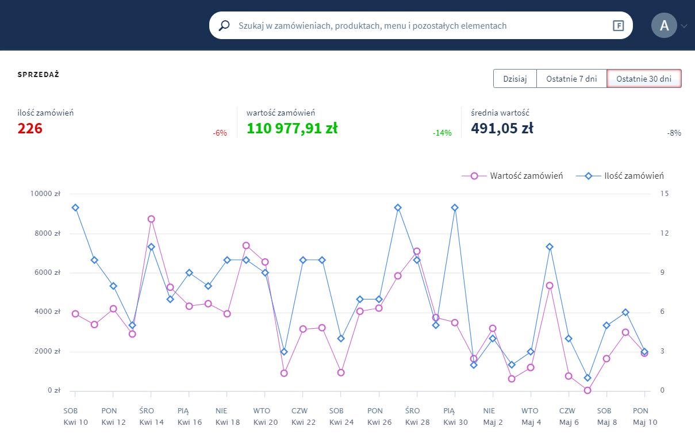Click the blue diamond data point on Maj 10

pos(644,351)
